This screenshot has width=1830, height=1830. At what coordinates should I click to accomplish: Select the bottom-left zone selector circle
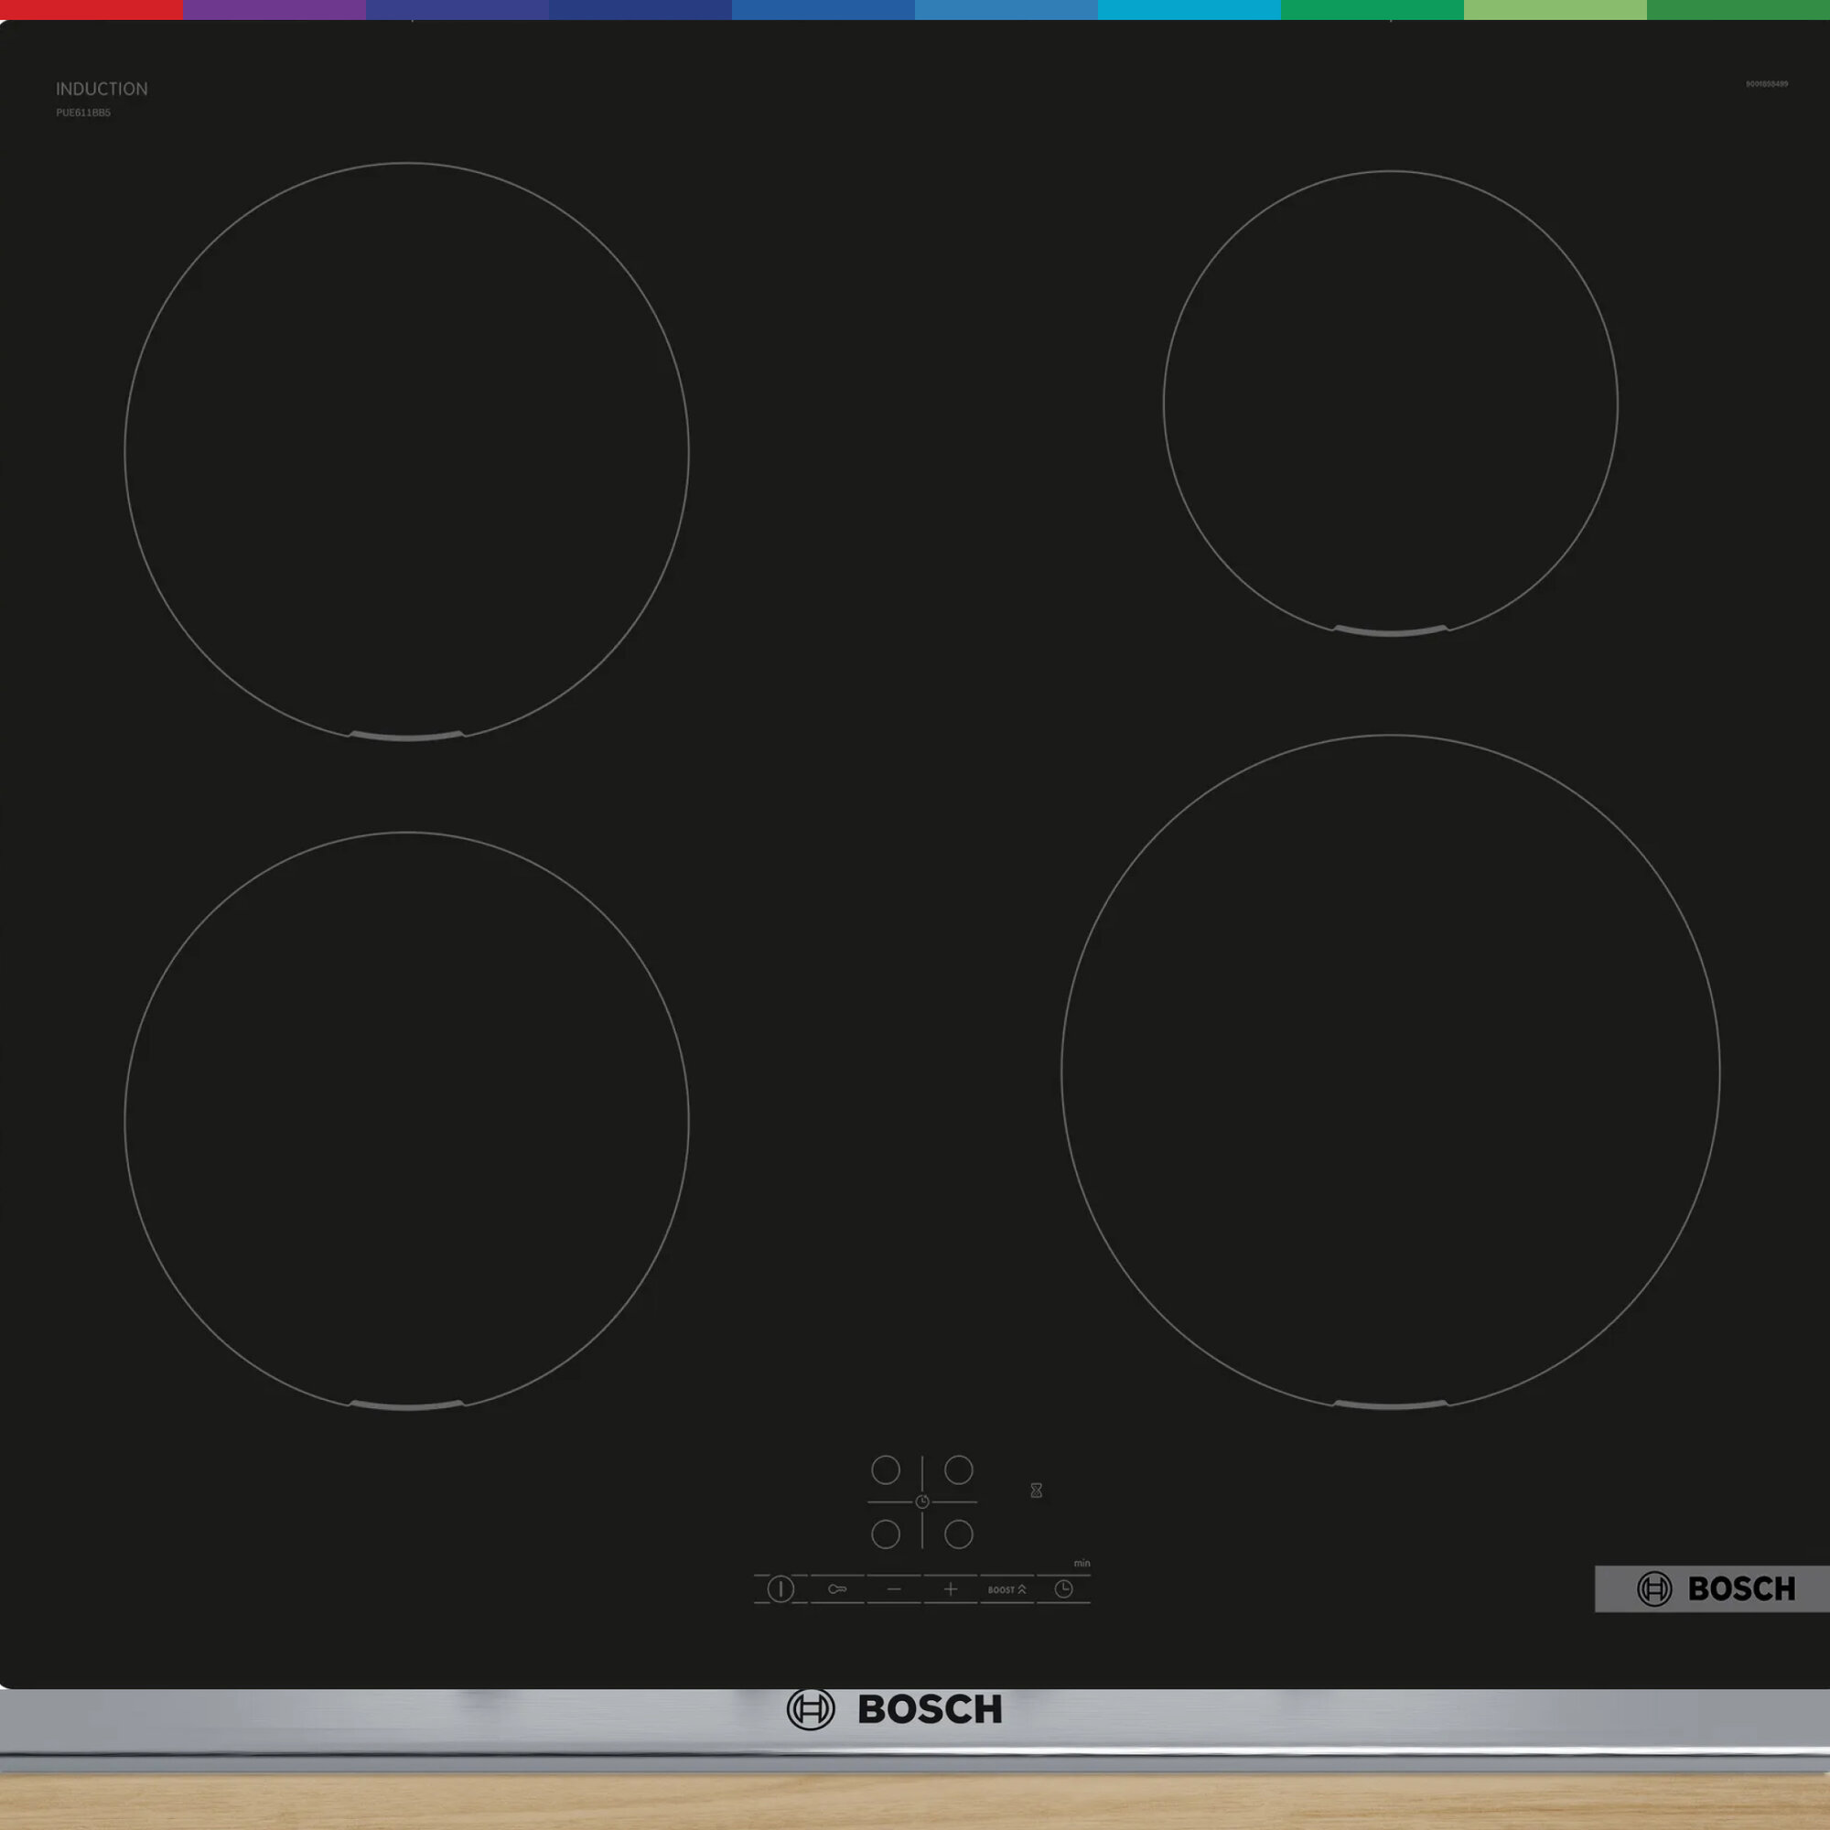(886, 1534)
